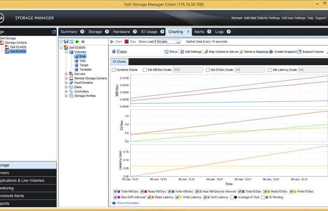The height and width of the screenshot is (211, 328).
Task: Collapse the Volumes tree node
Action: coord(66,52)
